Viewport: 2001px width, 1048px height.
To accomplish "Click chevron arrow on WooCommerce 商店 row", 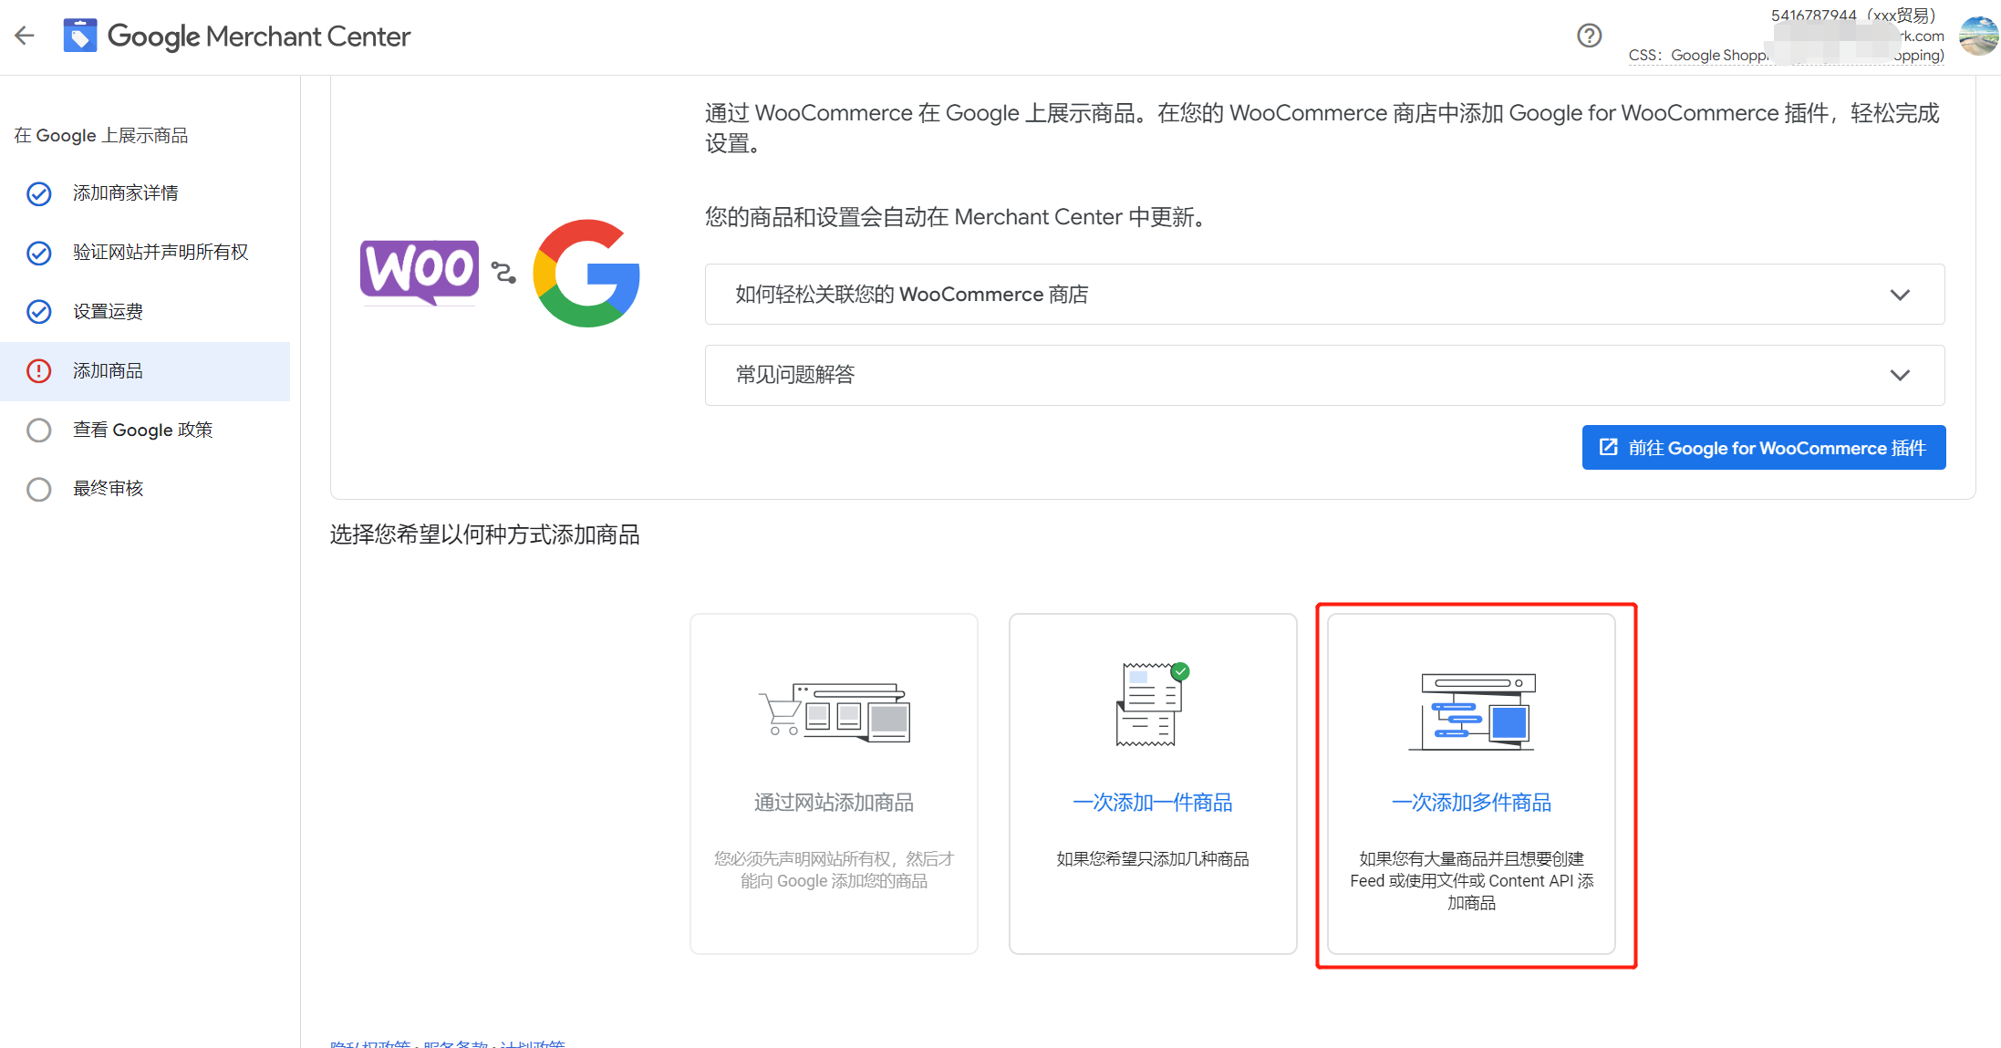I will [x=1900, y=295].
